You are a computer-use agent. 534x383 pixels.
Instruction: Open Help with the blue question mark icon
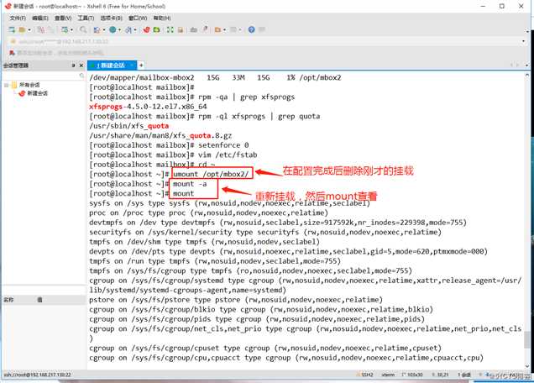pos(251,30)
